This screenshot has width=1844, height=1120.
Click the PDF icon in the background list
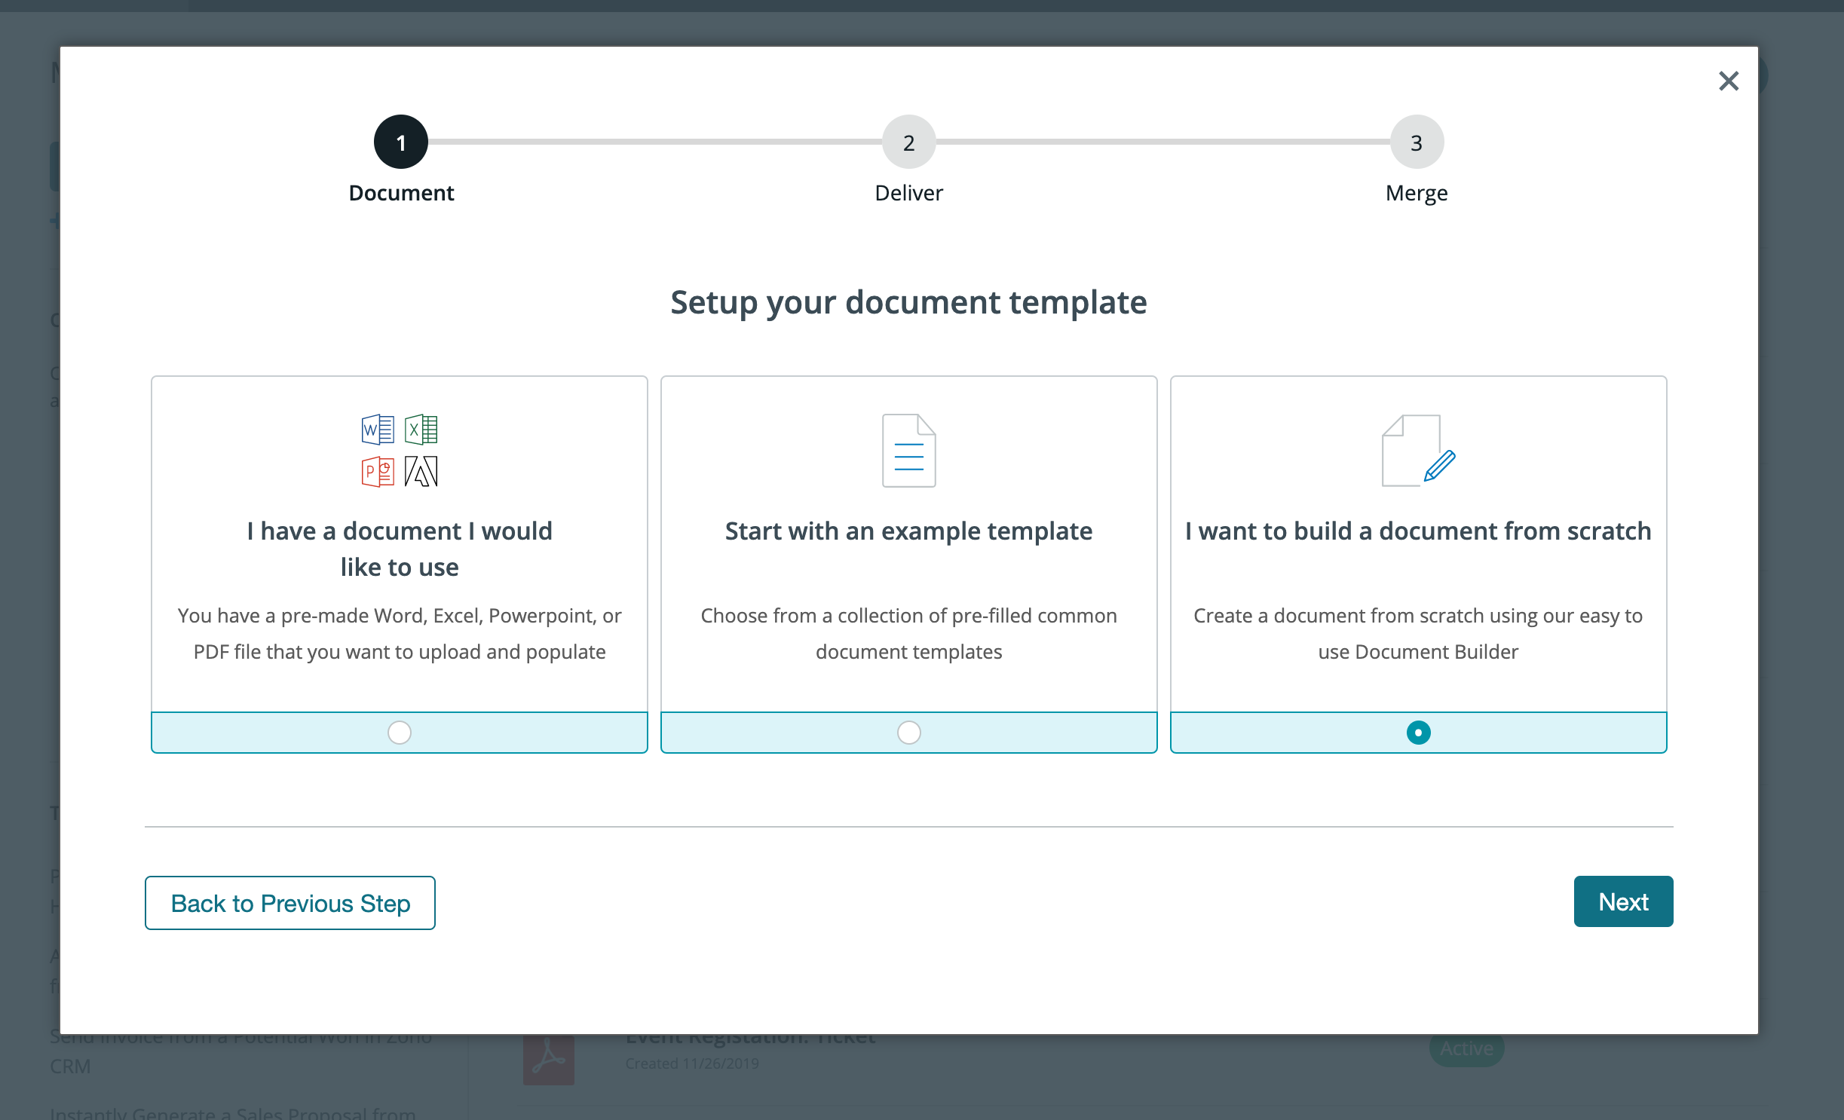point(549,1060)
